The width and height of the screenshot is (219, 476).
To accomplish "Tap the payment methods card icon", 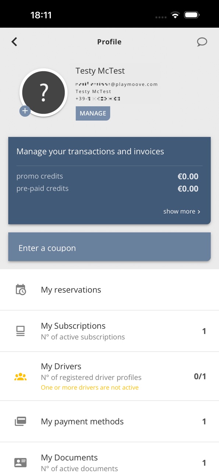I will click(20, 421).
